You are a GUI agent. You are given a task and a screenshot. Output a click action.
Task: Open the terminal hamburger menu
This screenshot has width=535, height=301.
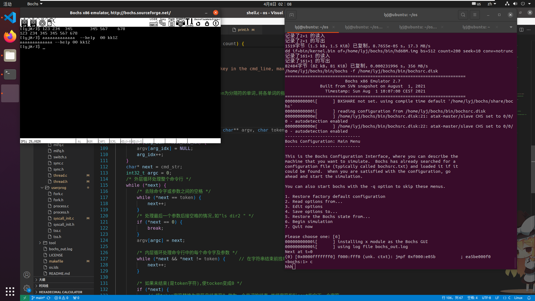475,15
